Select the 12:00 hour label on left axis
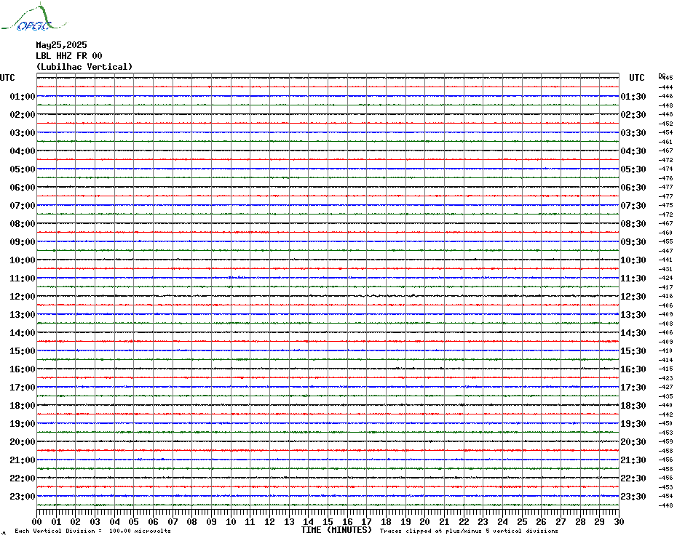This screenshot has height=541, width=677. coord(23,297)
